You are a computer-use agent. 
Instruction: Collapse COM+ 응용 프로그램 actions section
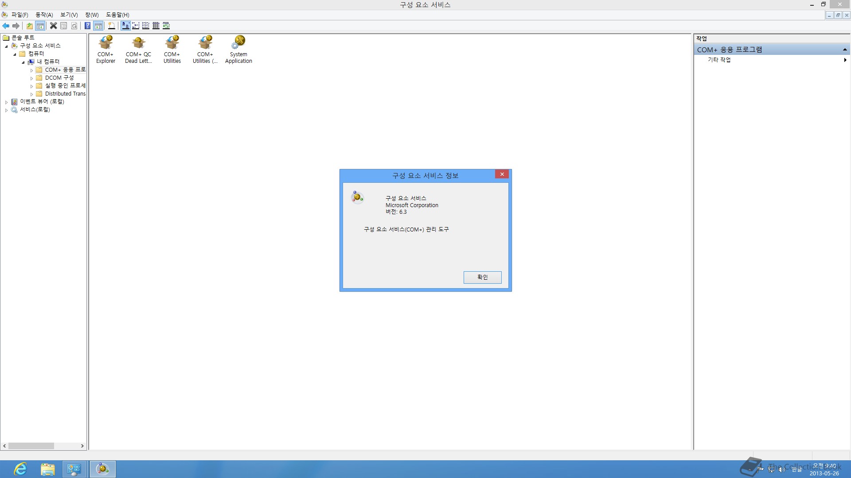(845, 50)
